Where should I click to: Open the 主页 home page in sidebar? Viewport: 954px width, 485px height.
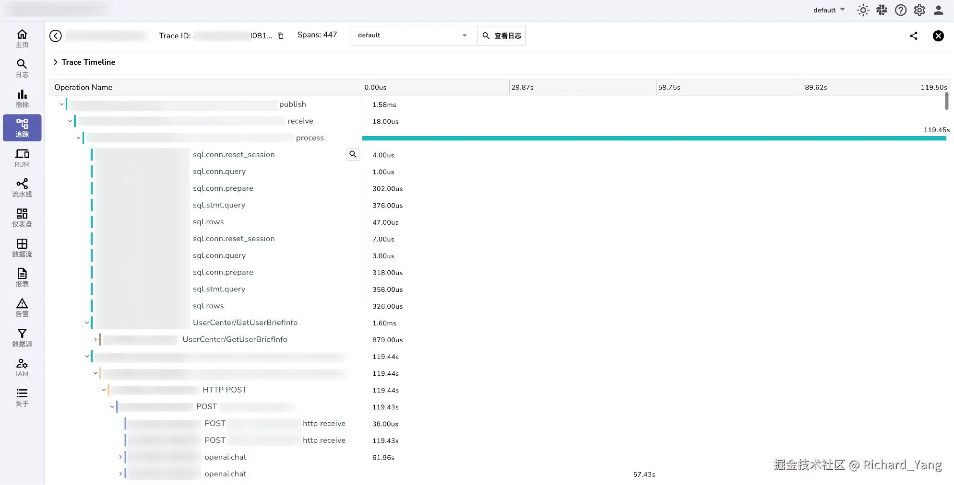tap(22, 38)
